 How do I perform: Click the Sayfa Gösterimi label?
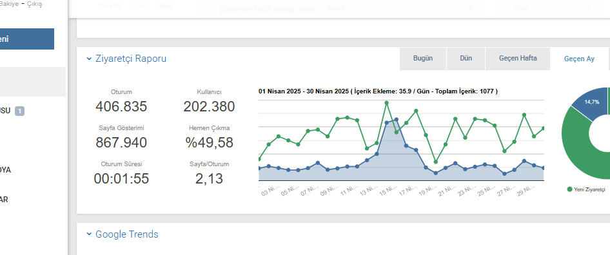click(121, 128)
